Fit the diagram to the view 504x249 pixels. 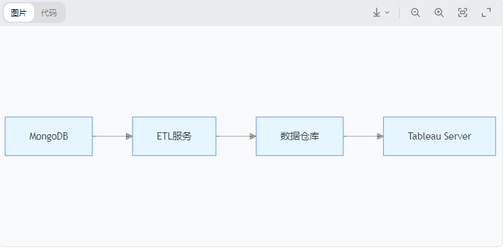(463, 12)
